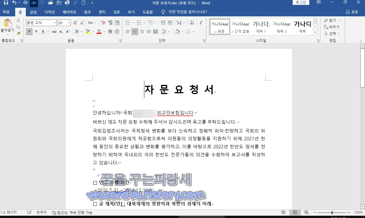365x218 pixels.
Task: Click the sort icon in paragraph group
Action: 192,23
